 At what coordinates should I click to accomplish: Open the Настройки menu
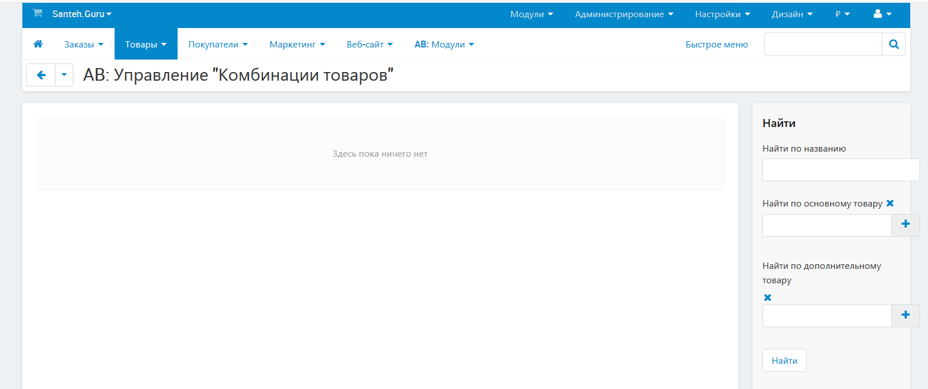(722, 14)
